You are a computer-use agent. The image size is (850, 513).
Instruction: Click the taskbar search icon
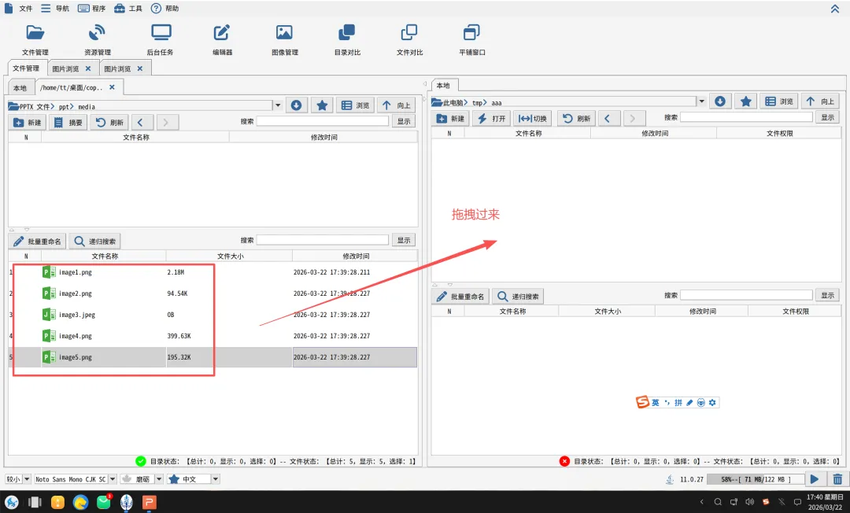pos(718,502)
